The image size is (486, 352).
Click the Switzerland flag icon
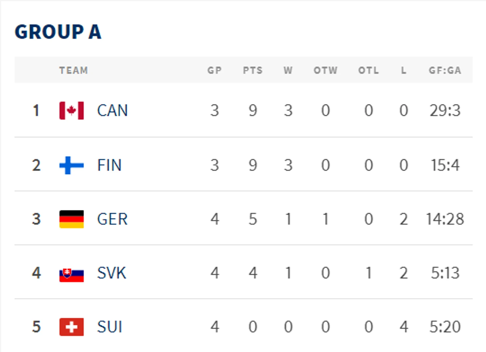click(71, 327)
